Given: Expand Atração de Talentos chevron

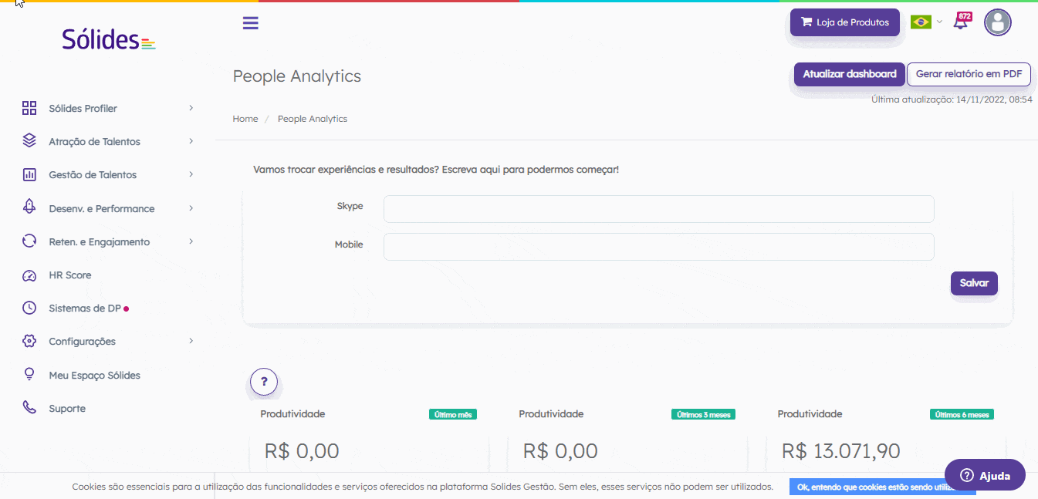Looking at the screenshot, I should click(191, 142).
